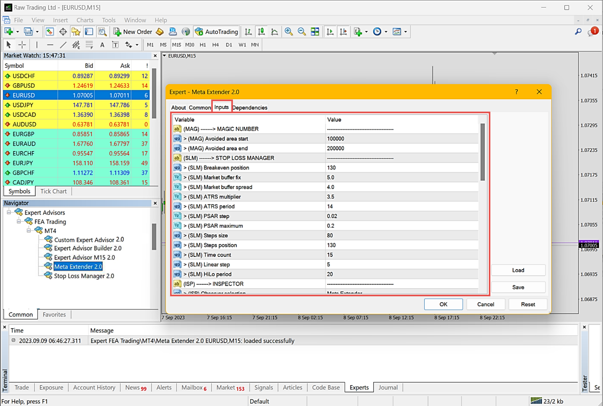Open the About tab in Expert dialog
Viewport: 603px width, 406px height.
(x=178, y=107)
